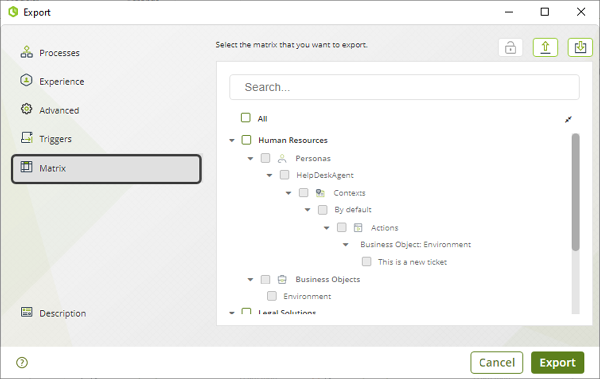Select the Matrix section
This screenshot has height=379, width=600.
tap(107, 169)
